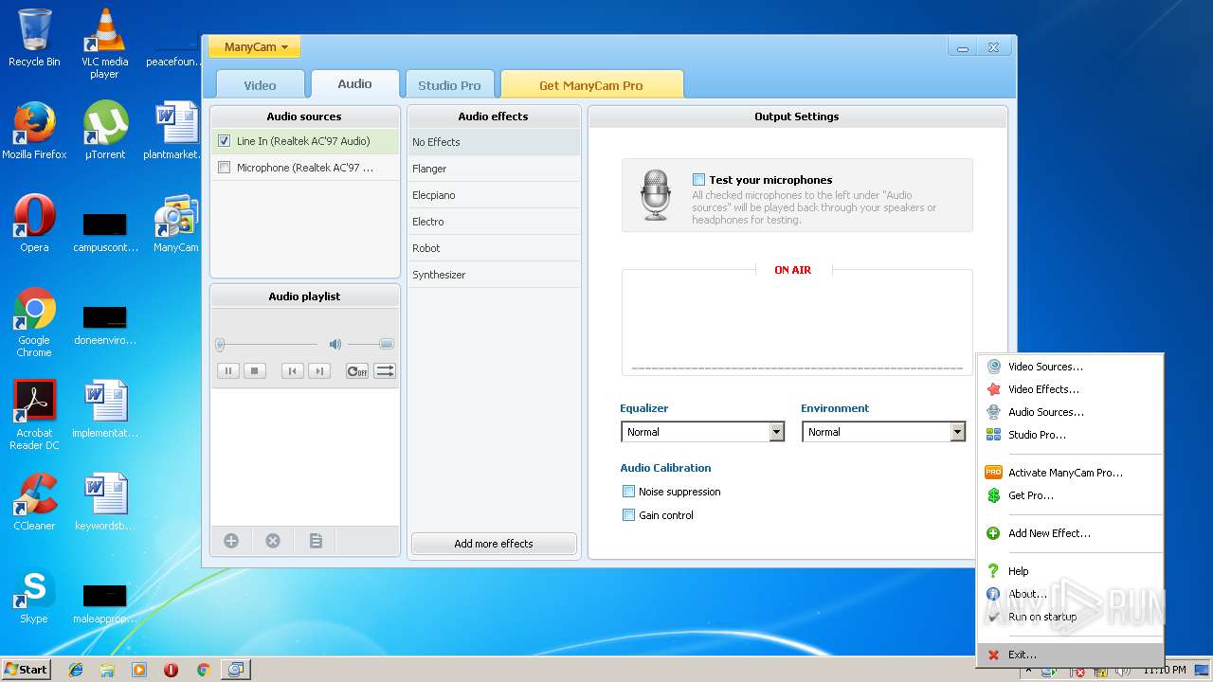Expand the Equalizer dropdown

coord(777,432)
